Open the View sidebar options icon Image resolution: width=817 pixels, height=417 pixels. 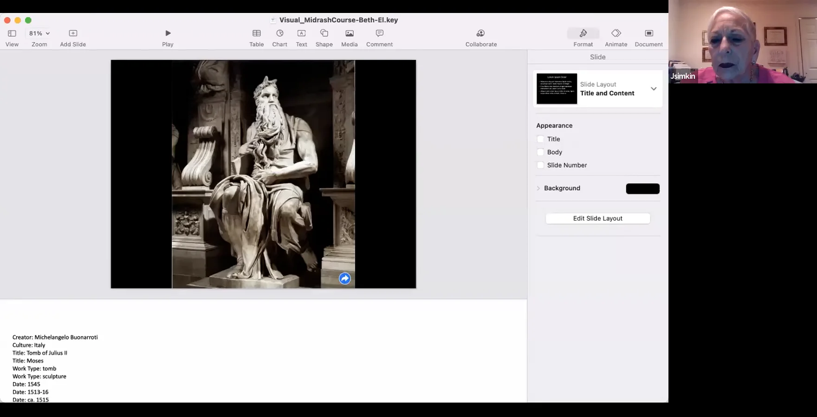click(12, 33)
